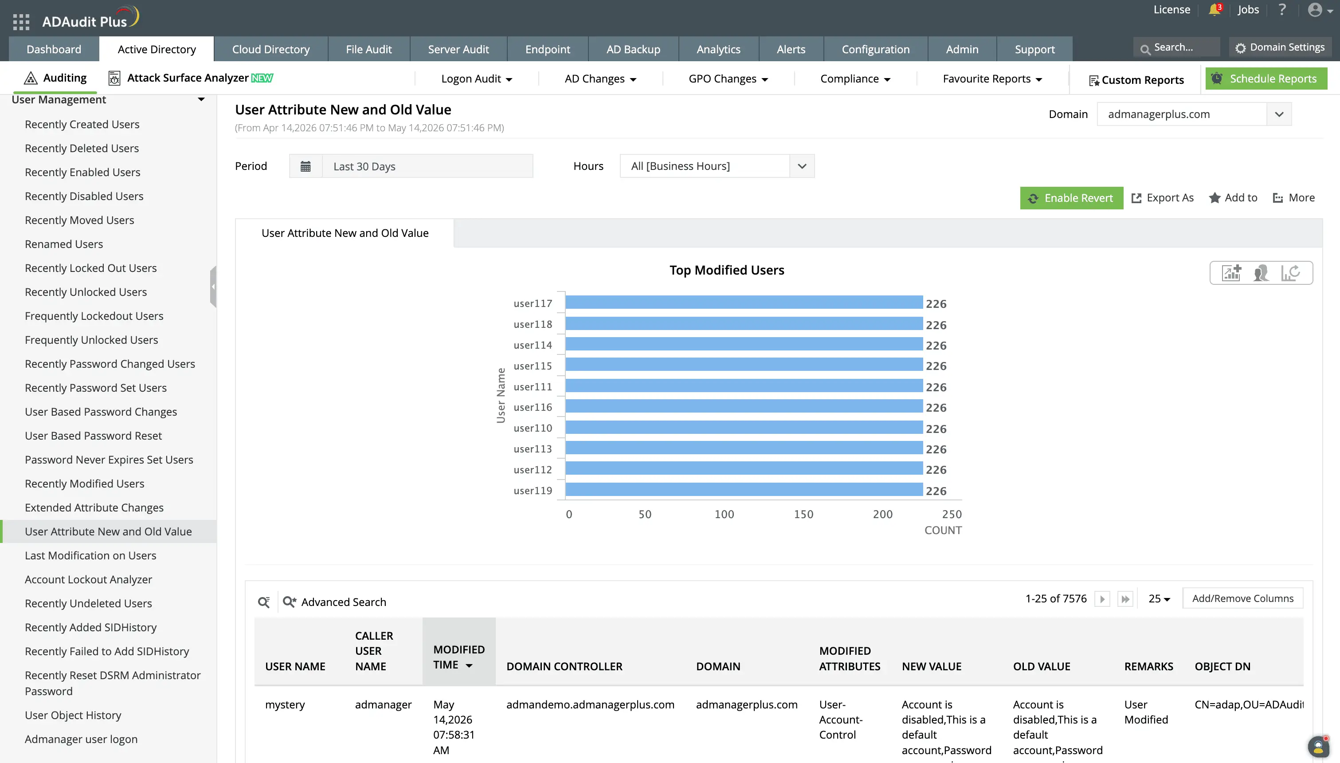Screen dimensions: 1340x763
Task: Open the Favourite Reports dropdown
Action: click(992, 79)
